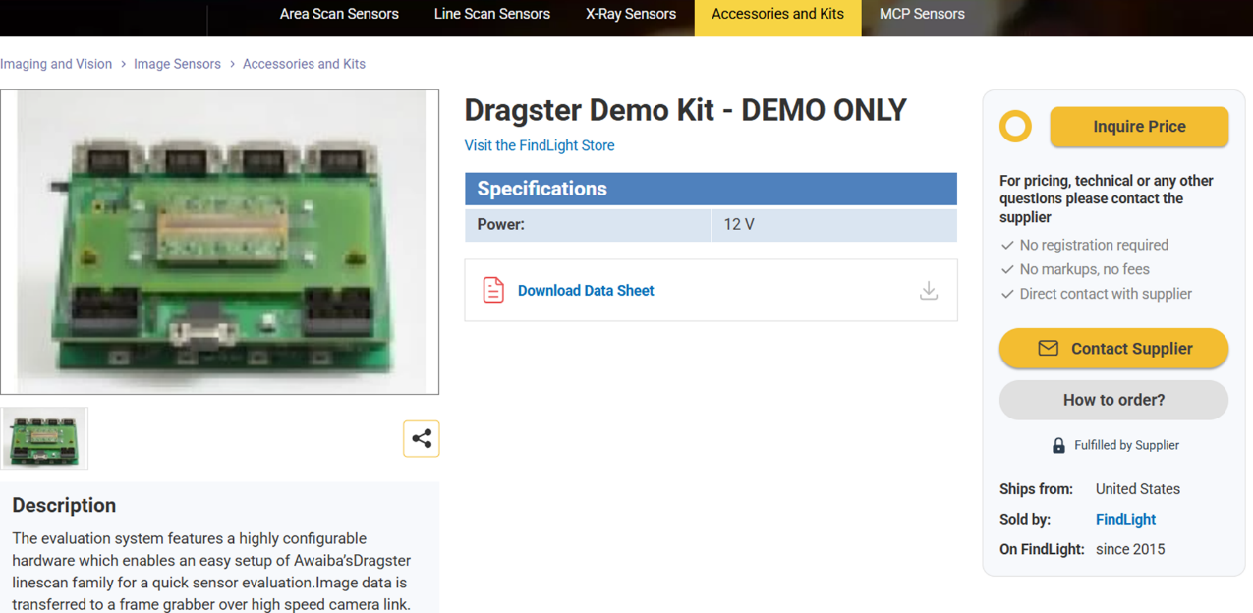Select the small product thumbnail image
Viewport: 1253px width, 613px height.
click(x=44, y=439)
